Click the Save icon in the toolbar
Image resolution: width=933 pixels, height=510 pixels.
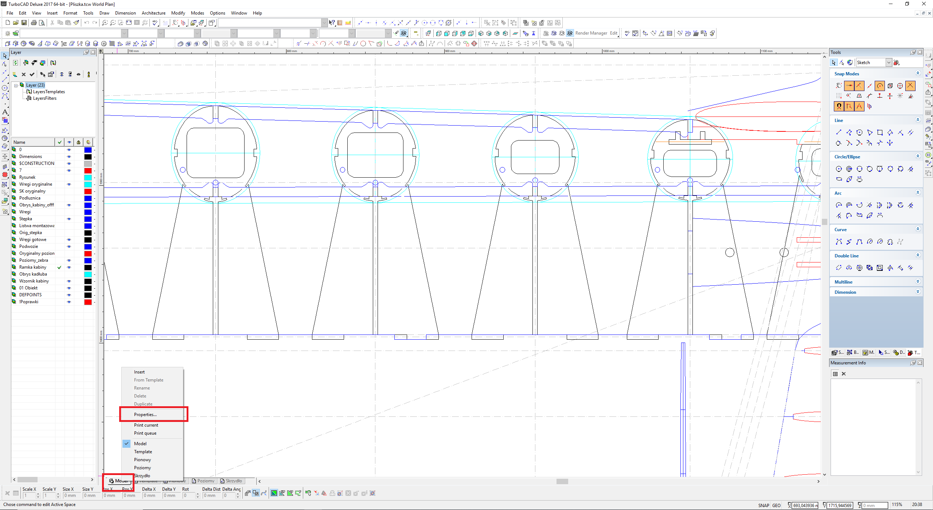(24, 23)
